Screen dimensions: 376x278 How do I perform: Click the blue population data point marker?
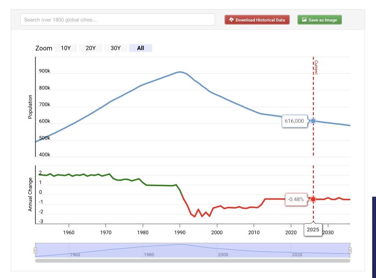point(313,121)
